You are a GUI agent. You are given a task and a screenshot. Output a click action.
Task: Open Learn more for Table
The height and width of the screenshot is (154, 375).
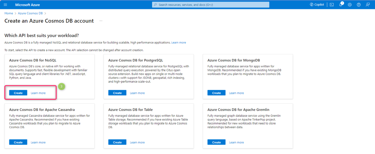click(x=137, y=142)
